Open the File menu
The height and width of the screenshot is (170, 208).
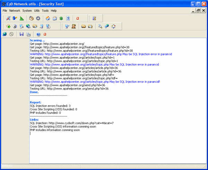pos(5,11)
